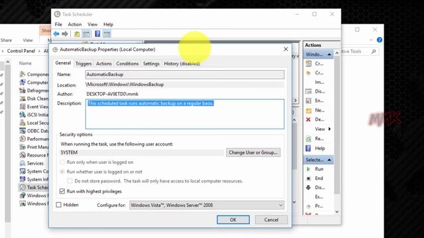Screen dimensions: 424x238
Task: Click the green Run arrow in Actions pane
Action: click(308, 169)
